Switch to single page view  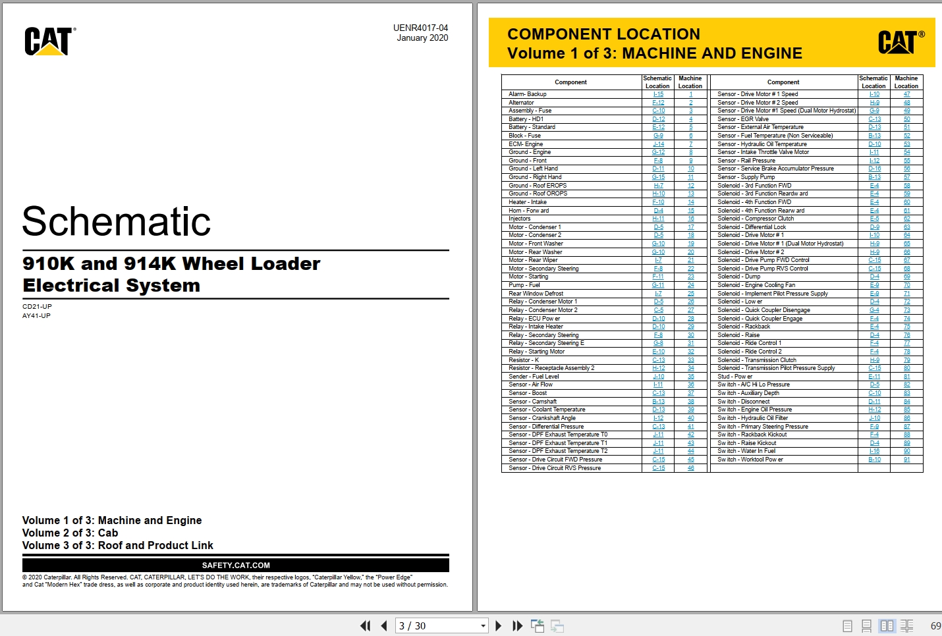tap(848, 626)
